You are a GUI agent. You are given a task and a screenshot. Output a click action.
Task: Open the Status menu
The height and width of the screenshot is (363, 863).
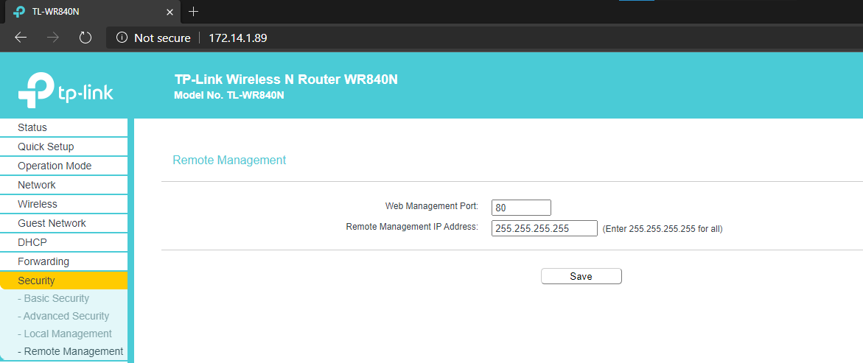pyautogui.click(x=64, y=127)
